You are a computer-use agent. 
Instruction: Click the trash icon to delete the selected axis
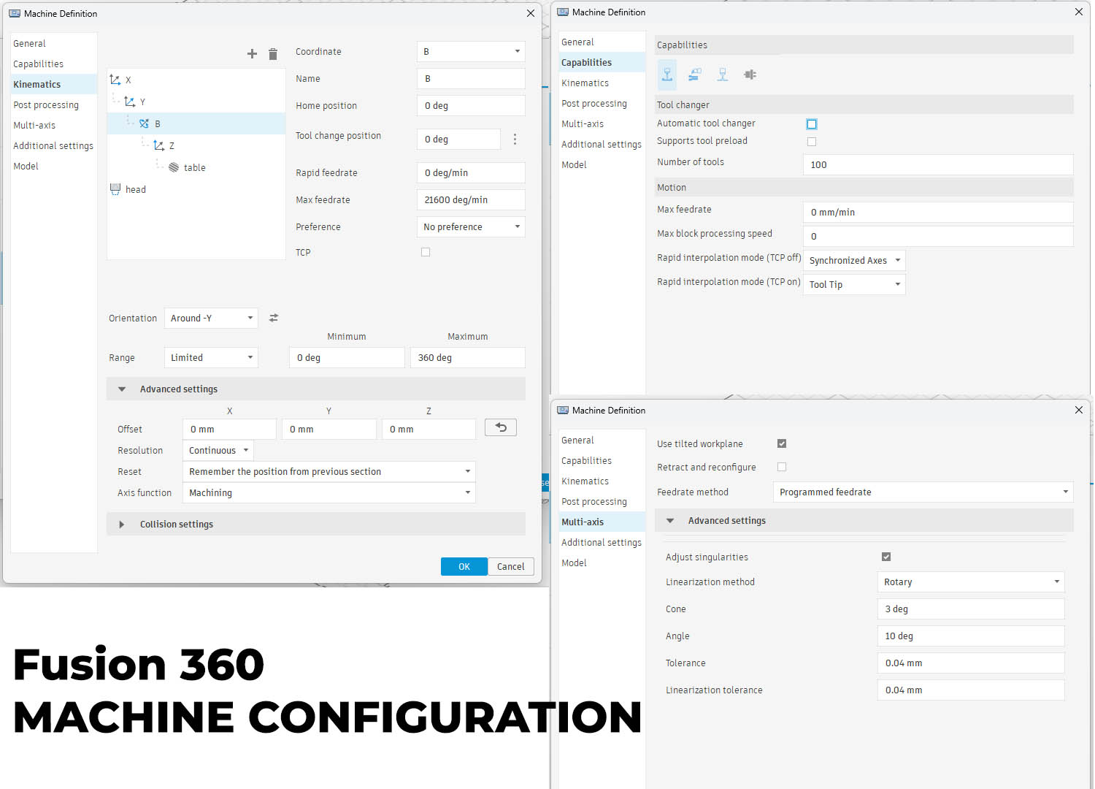pos(273,54)
